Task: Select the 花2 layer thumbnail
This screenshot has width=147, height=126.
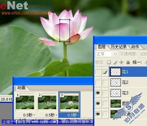Action: 116,82
